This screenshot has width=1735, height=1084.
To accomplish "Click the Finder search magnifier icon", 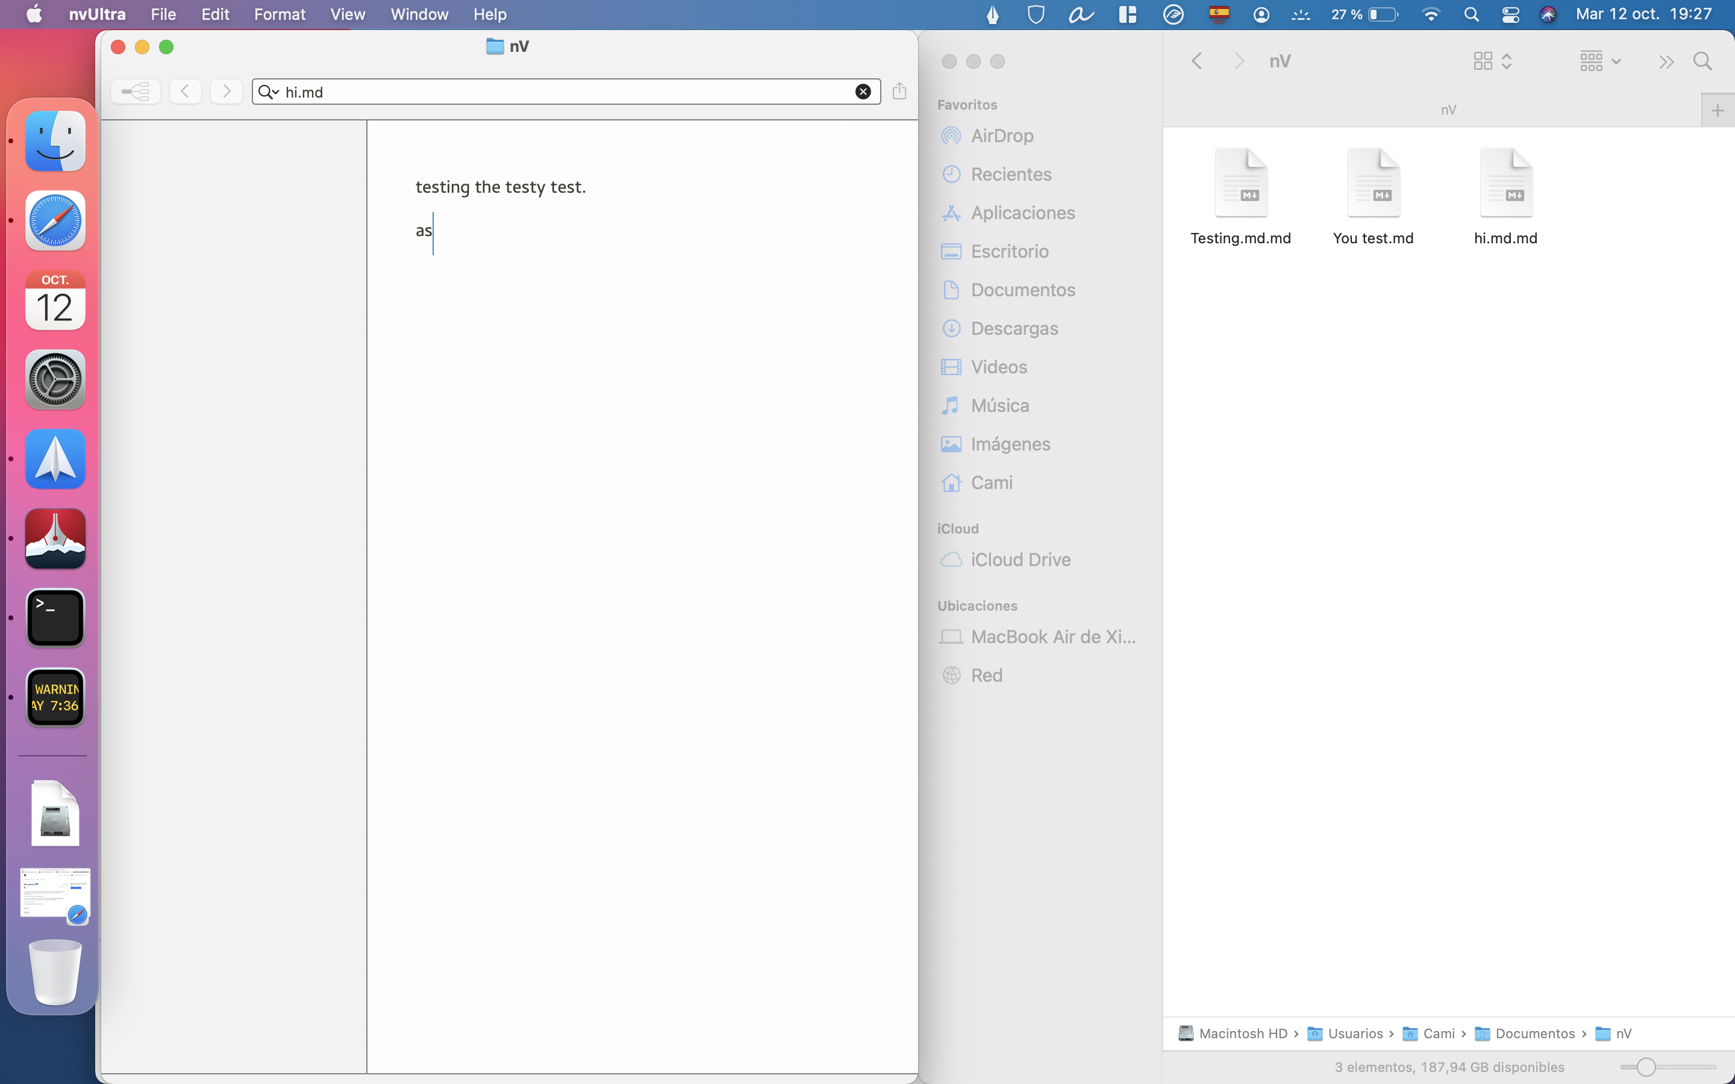I will coord(1702,61).
